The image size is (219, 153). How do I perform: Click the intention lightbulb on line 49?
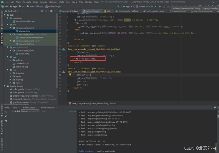coord(70,75)
